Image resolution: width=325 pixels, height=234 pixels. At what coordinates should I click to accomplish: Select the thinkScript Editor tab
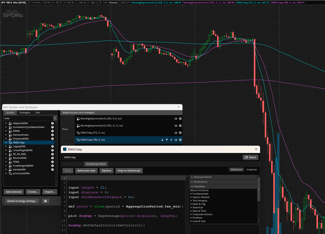[96, 164]
